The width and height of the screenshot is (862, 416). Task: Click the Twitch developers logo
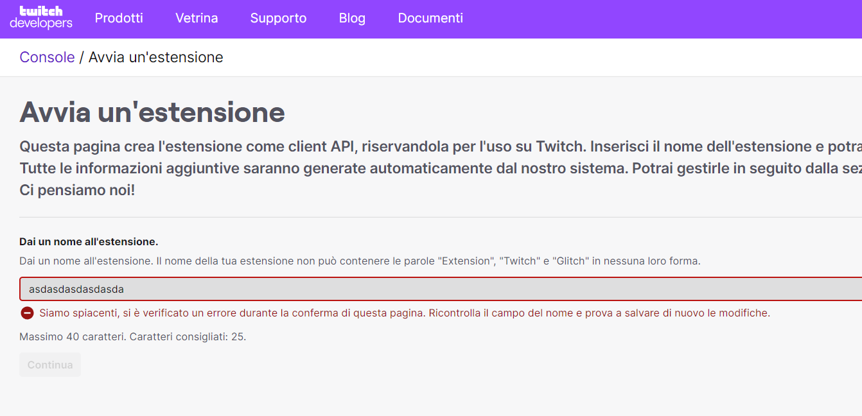40,18
